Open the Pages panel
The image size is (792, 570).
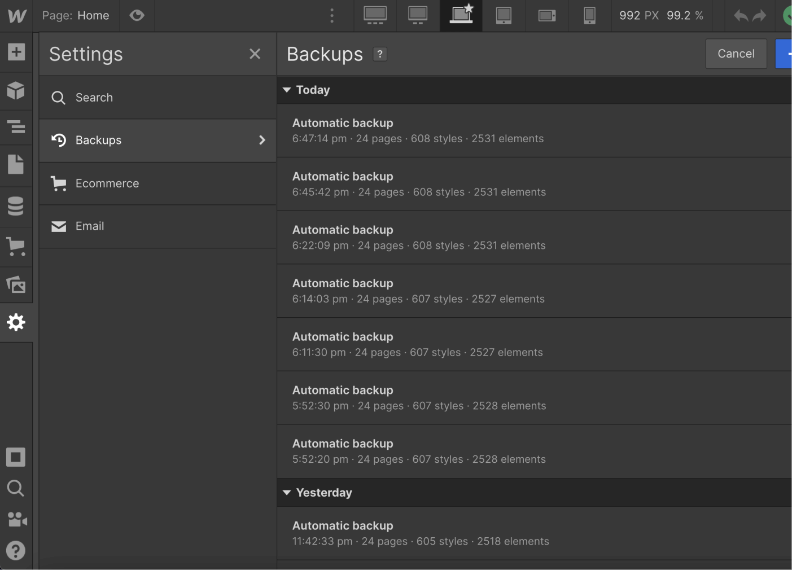(x=16, y=164)
